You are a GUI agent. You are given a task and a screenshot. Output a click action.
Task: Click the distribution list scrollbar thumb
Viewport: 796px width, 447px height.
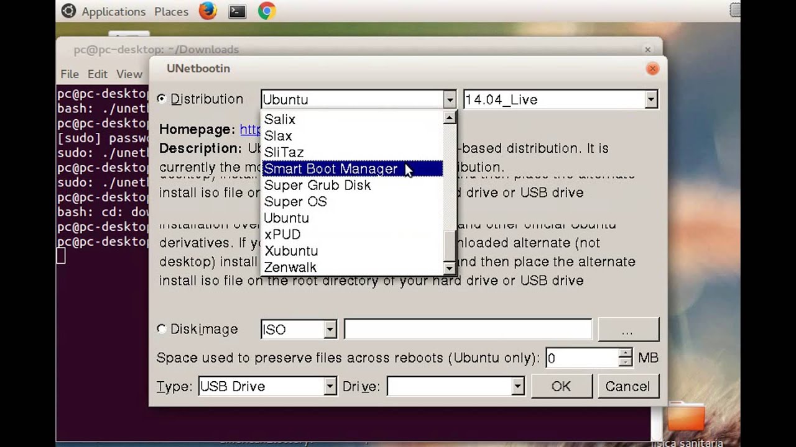coord(450,245)
